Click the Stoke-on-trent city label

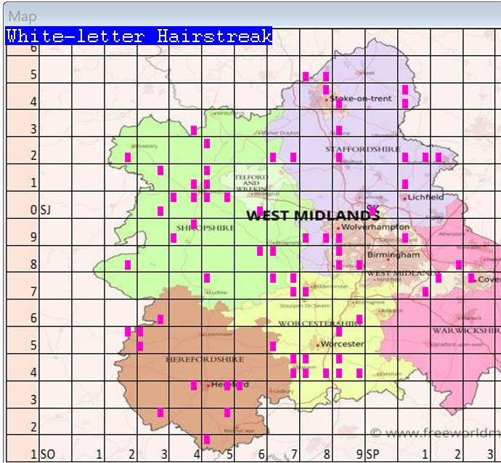(x=361, y=98)
